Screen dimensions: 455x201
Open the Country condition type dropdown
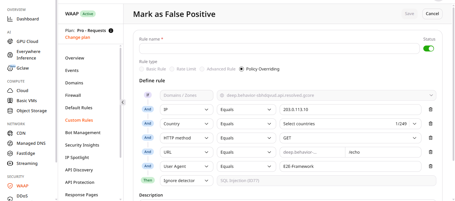click(187, 124)
